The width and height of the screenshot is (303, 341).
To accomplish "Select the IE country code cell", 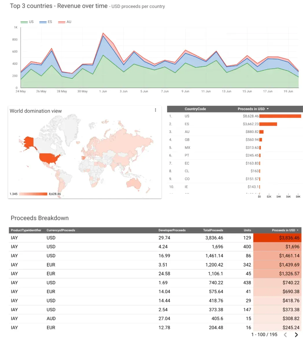I will [186, 187].
